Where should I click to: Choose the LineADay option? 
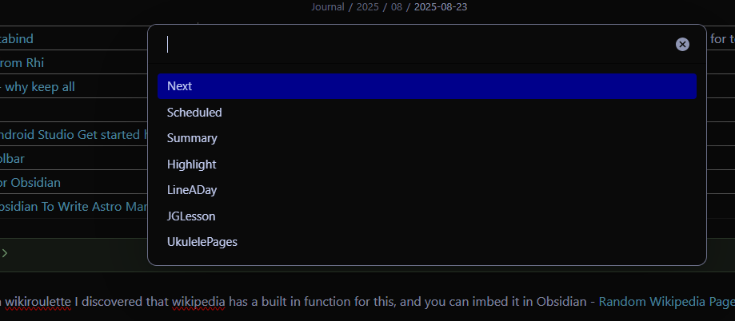pos(426,190)
